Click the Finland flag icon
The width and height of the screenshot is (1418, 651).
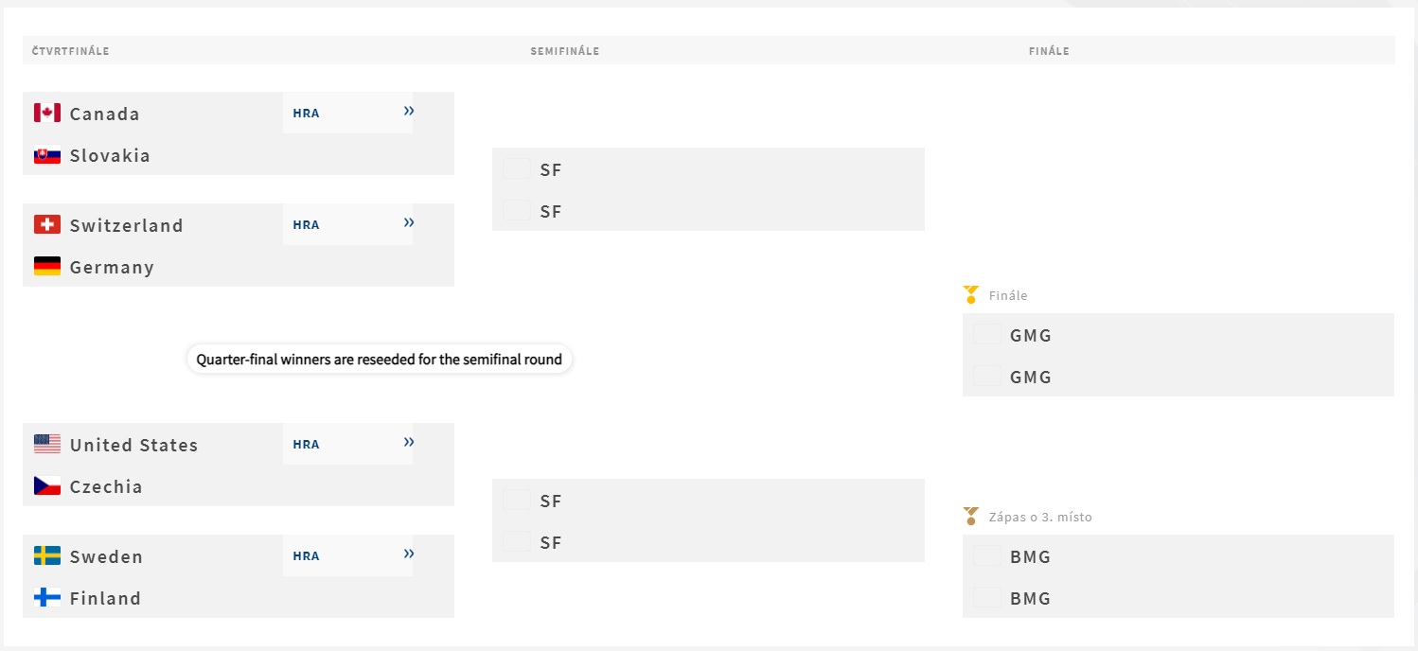tap(47, 598)
